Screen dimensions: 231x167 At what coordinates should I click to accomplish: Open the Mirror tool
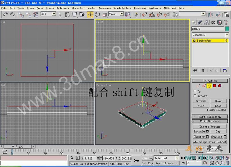click(211, 15)
